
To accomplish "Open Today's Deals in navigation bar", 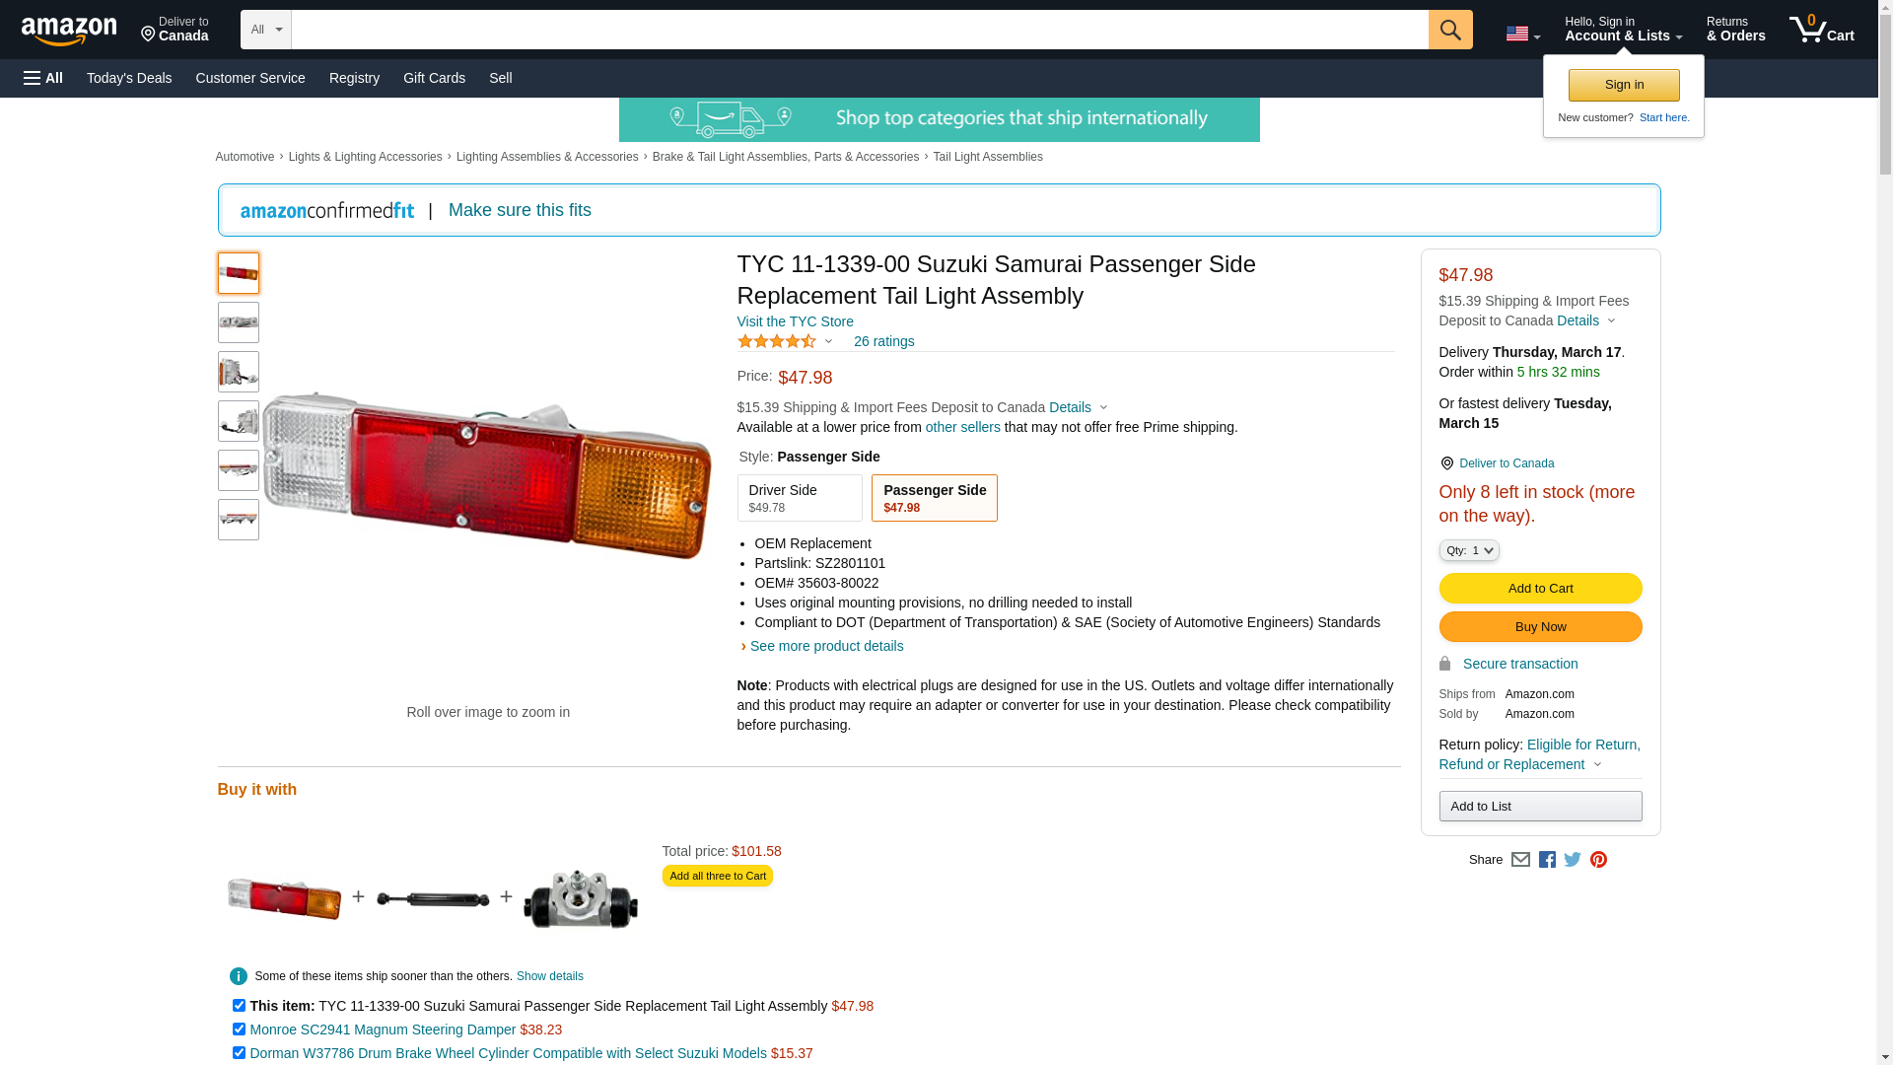I will [129, 78].
